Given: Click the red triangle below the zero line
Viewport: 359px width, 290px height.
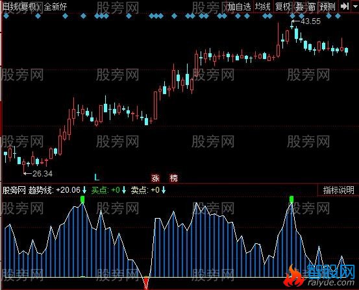Looking at the screenshot, I should pyautogui.click(x=146, y=283).
